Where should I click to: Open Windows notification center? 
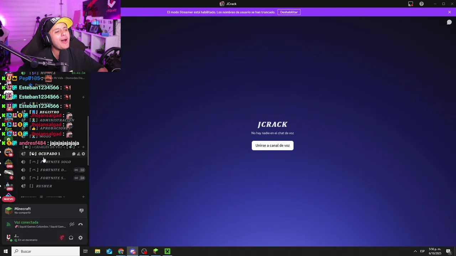pos(449,251)
